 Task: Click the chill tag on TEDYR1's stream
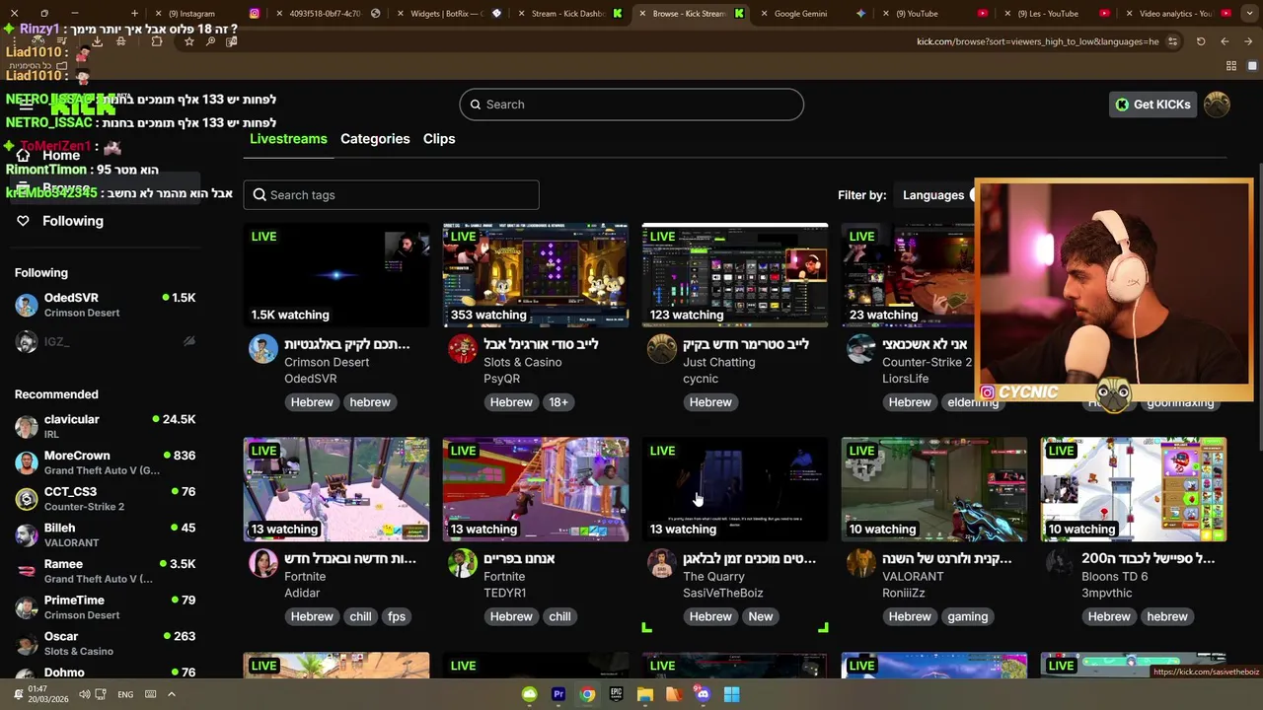(x=559, y=616)
